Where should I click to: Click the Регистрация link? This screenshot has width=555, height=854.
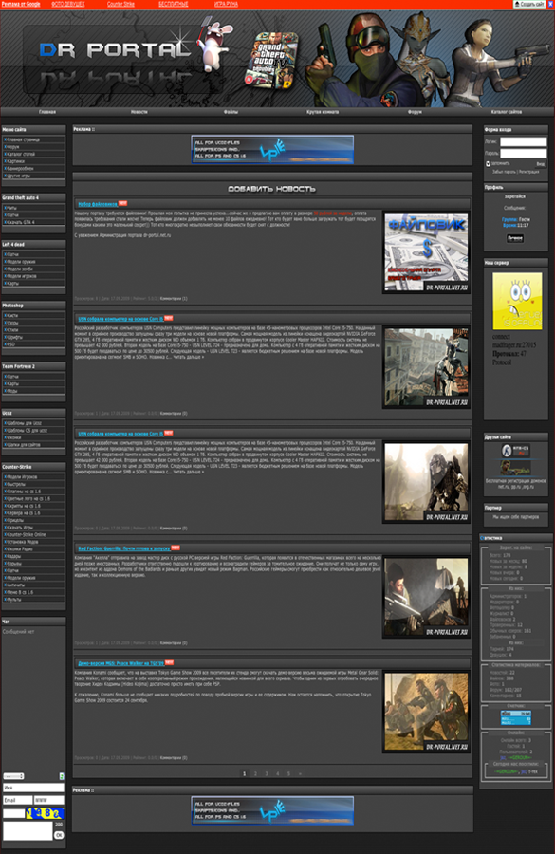[528, 172]
